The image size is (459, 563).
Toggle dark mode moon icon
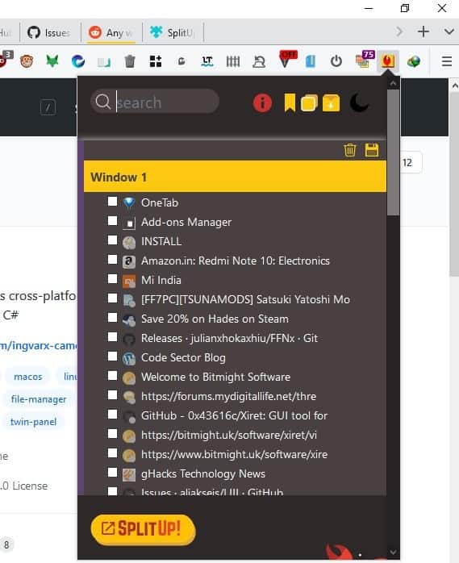359,103
